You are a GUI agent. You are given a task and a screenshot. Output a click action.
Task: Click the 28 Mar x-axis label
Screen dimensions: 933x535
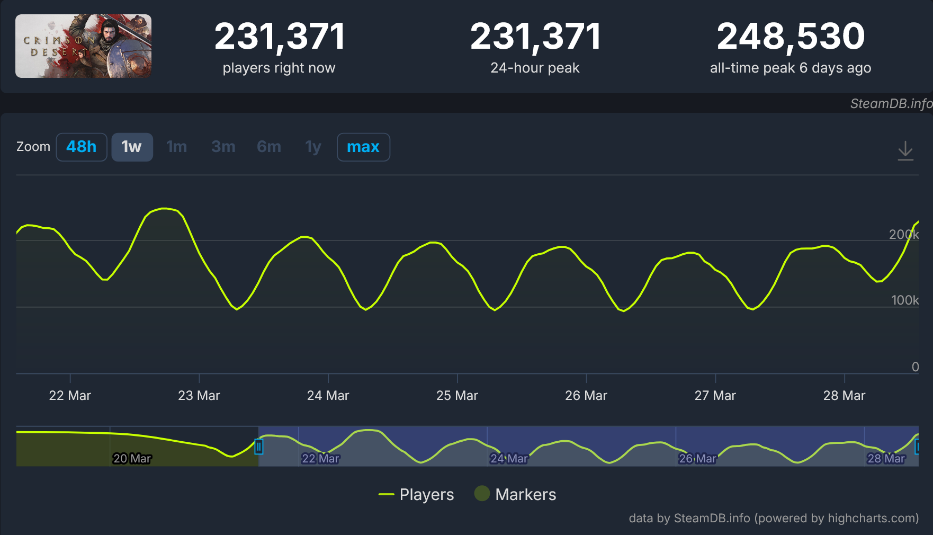845,396
